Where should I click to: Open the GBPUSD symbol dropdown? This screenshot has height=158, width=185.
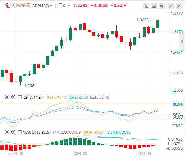pos(42,6)
